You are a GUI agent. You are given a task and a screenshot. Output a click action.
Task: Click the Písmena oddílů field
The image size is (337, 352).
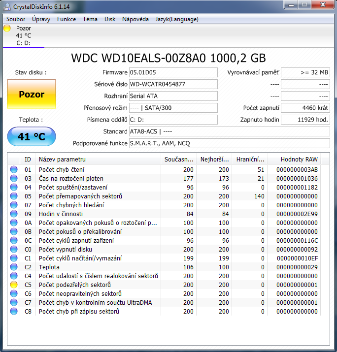[x=173, y=120]
